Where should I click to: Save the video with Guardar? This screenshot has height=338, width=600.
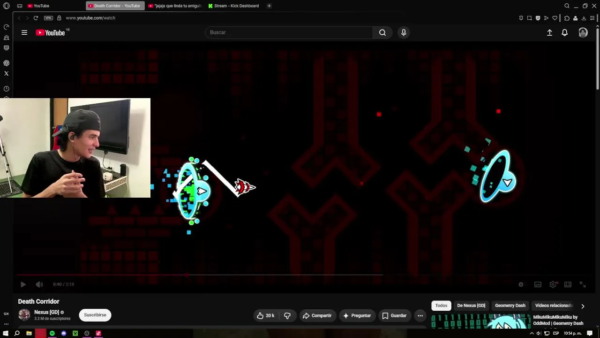point(394,315)
